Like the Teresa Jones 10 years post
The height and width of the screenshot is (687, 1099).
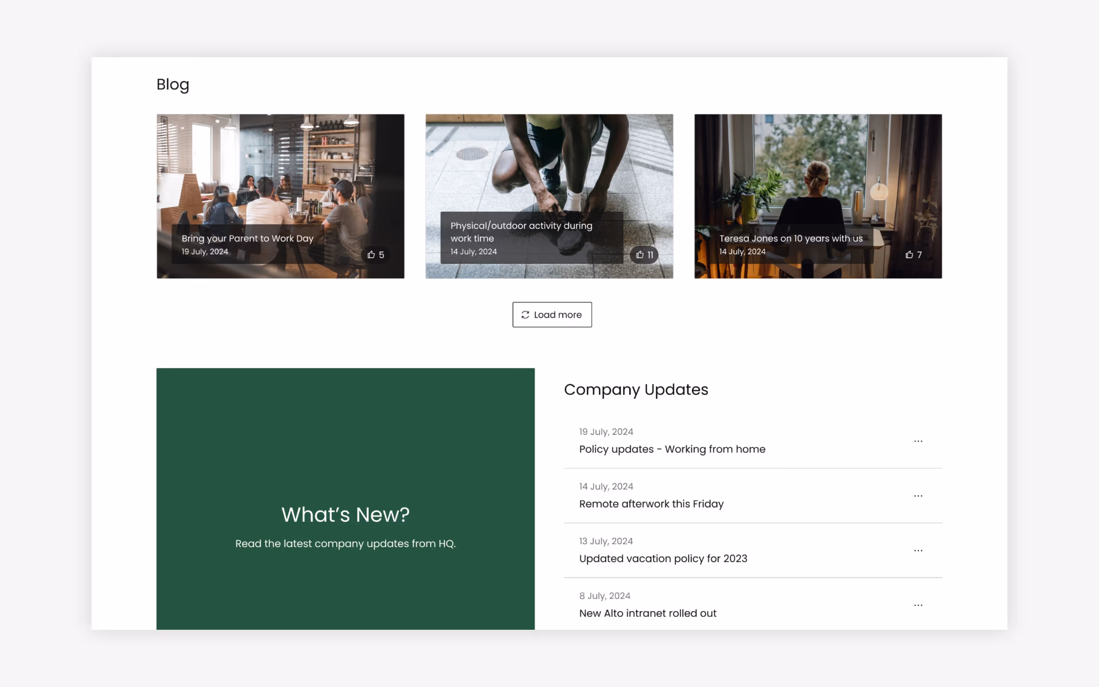909,255
